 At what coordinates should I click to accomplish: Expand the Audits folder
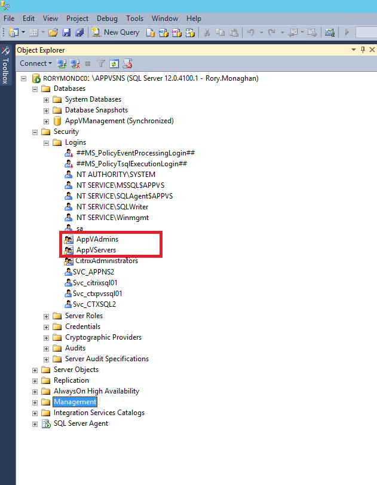[x=46, y=349]
